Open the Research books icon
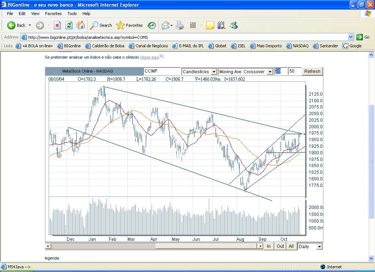Viewport: 375px width, 272px height. coord(222,25)
